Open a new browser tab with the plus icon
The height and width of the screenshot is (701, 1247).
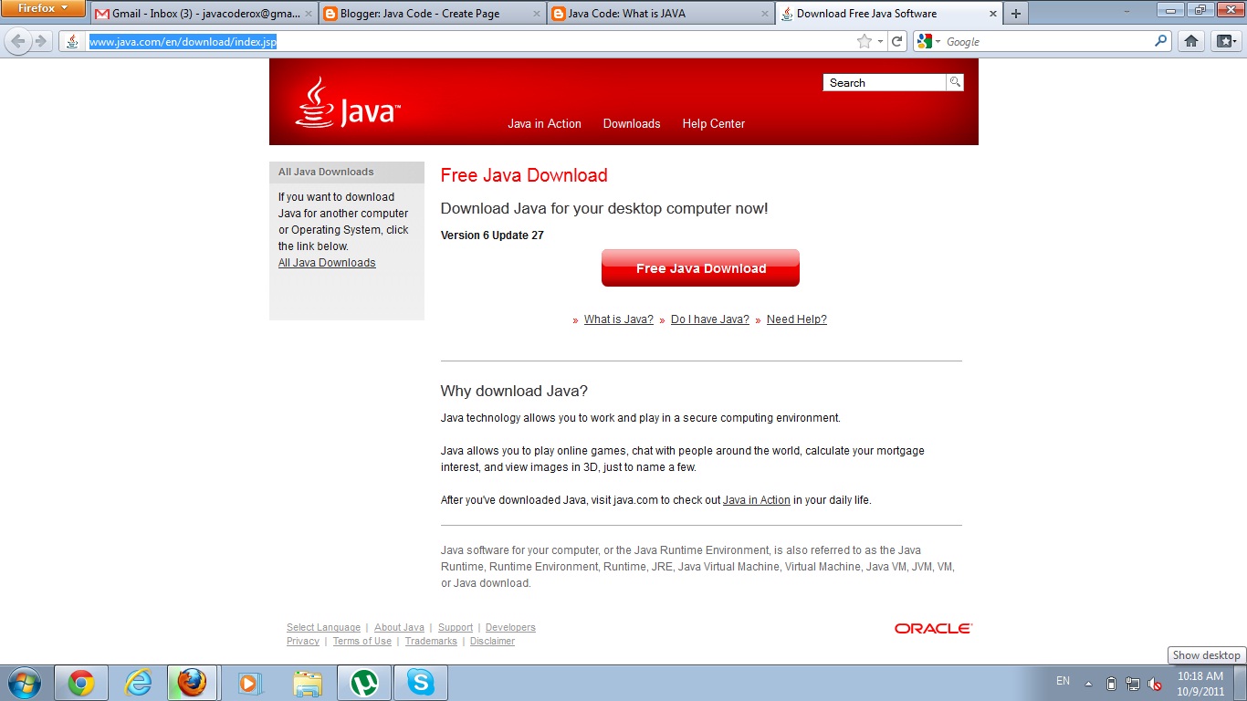click(1015, 13)
